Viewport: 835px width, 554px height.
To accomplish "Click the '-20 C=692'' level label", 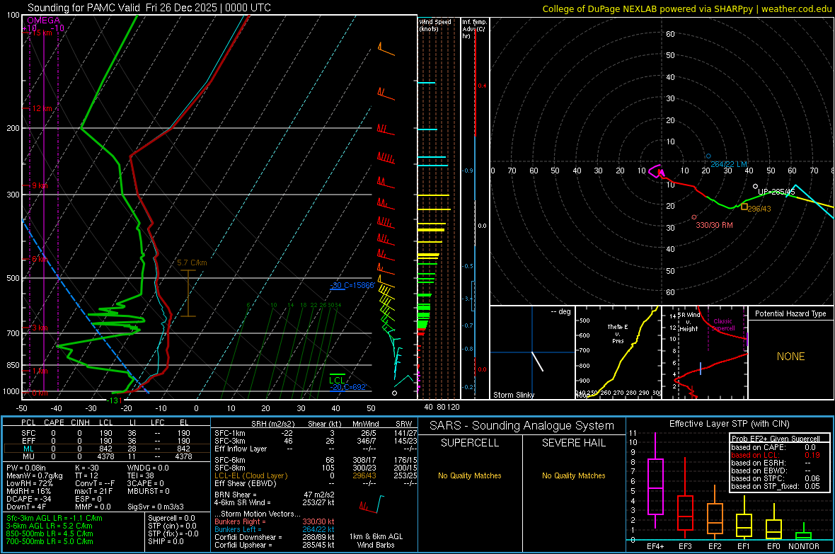I will [x=348, y=387].
